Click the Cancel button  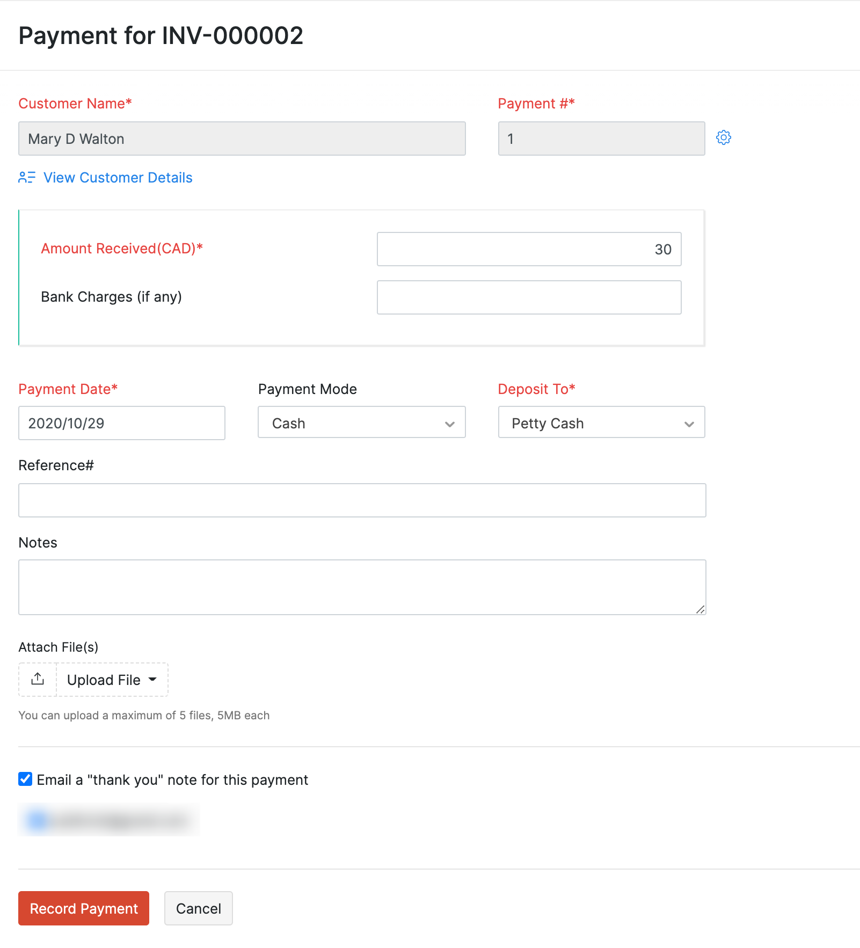(x=198, y=908)
